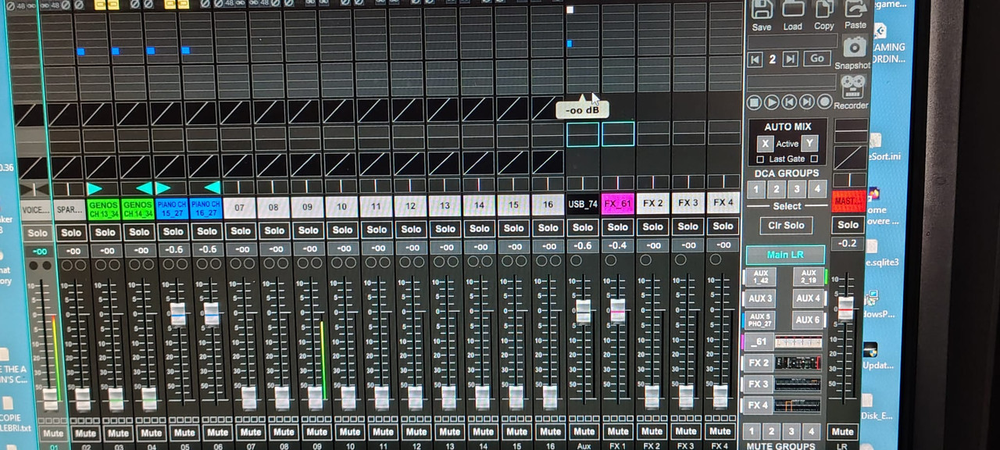
Task: Toggle mute group 3
Action: (x=792, y=431)
